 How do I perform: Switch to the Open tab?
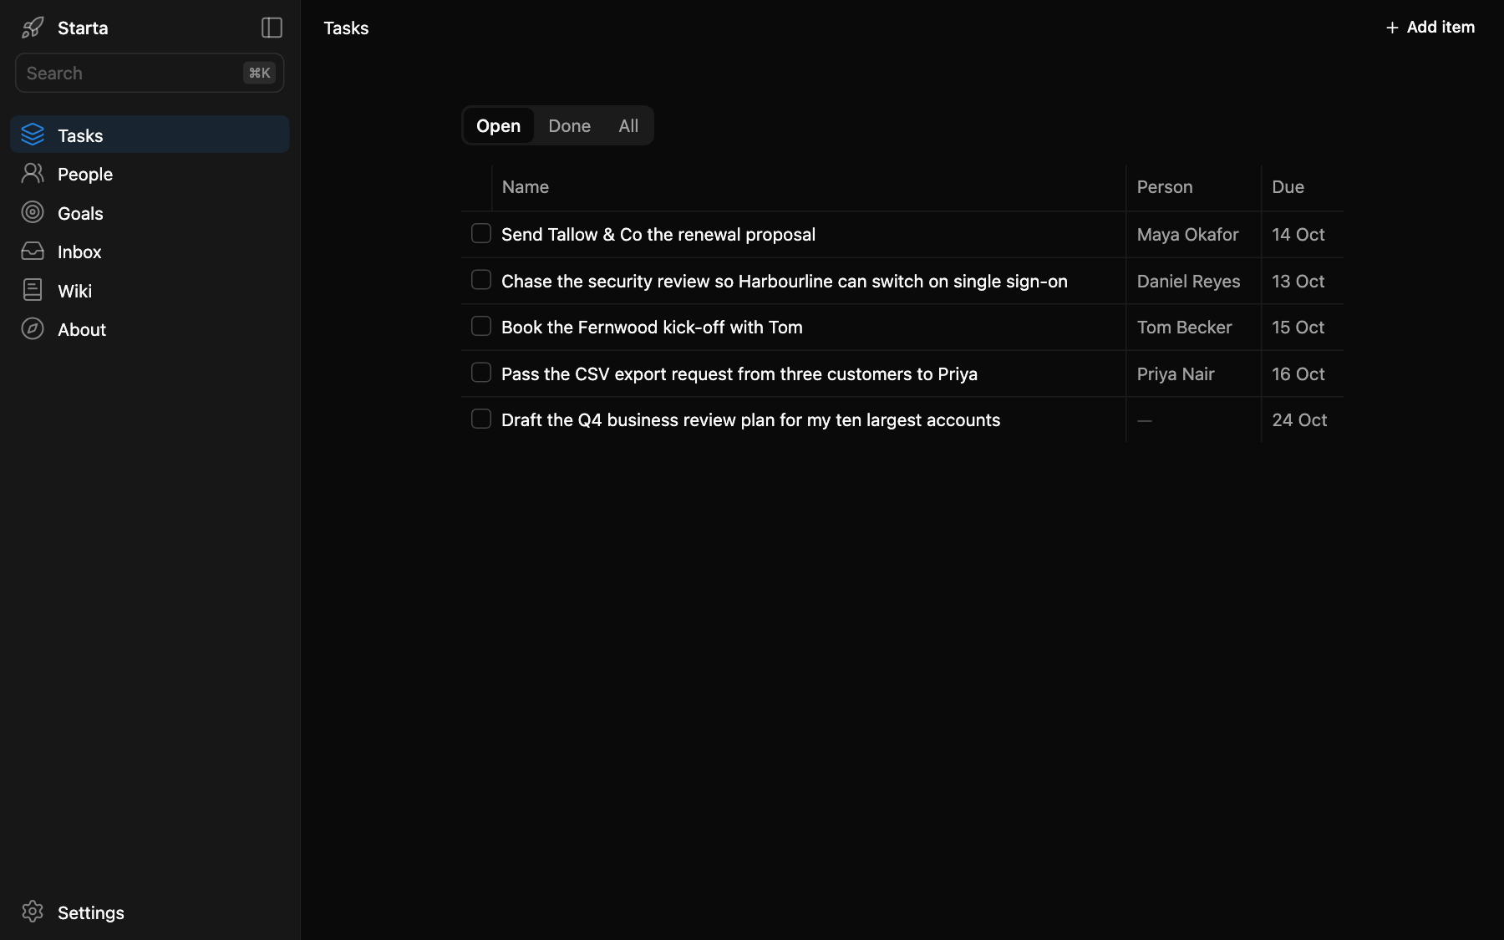pos(499,125)
